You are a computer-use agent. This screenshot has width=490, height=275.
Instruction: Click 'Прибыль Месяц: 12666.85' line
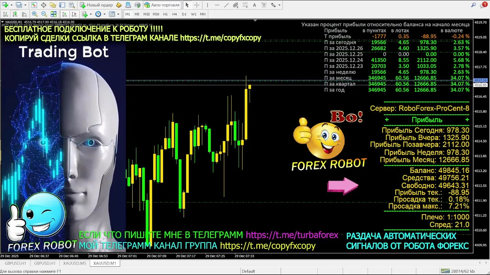tap(424, 160)
